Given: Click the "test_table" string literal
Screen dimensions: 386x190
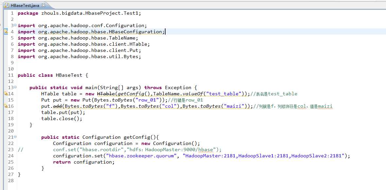Looking at the screenshot, I should point(224,94).
